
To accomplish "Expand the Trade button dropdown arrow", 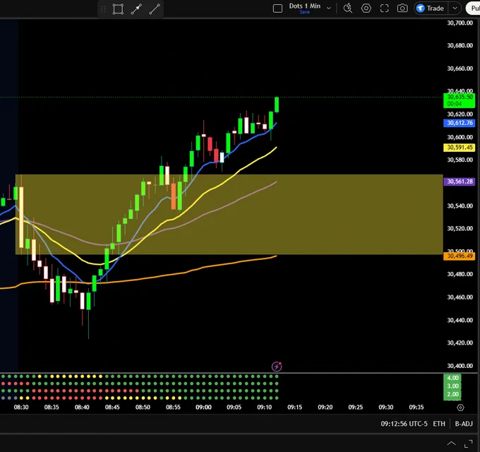I will tap(455, 8).
